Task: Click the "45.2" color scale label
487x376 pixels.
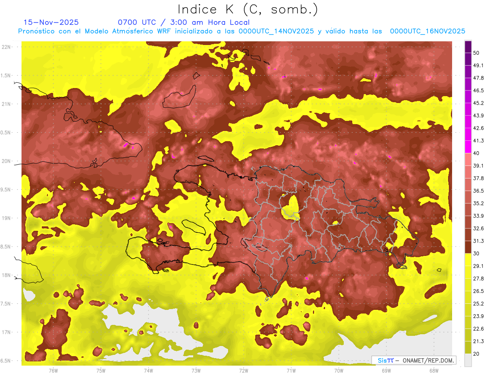Action: click(478, 103)
